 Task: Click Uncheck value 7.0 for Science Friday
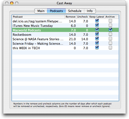[x=86, y=44]
